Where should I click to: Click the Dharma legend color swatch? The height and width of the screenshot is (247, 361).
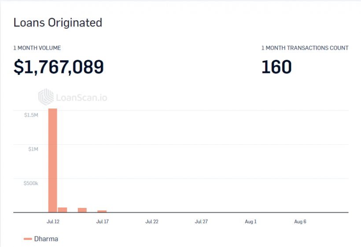coord(28,239)
